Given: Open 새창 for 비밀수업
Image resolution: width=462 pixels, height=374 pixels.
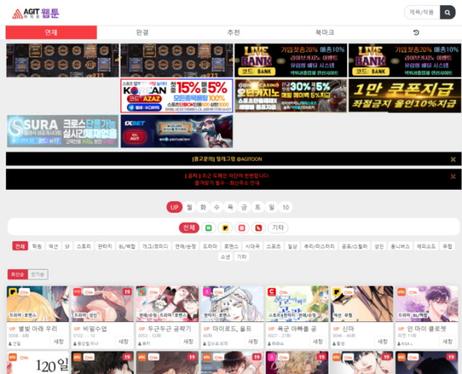Looking at the screenshot, I should click(x=123, y=342).
